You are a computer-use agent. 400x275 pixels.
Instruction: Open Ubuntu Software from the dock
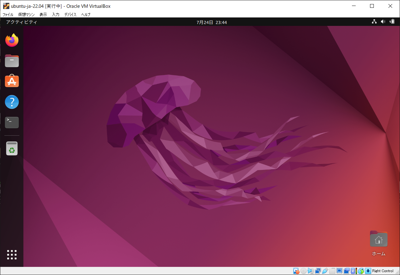click(12, 81)
